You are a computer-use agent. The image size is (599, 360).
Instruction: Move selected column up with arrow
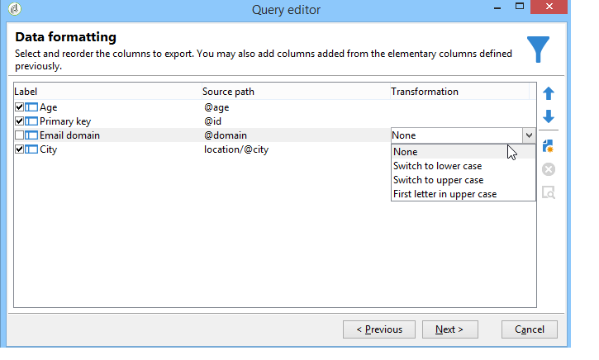pos(549,94)
